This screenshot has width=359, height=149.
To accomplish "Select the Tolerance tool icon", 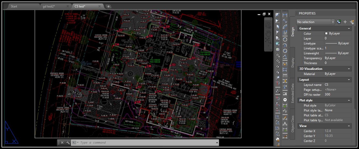I will [x=285, y=94].
